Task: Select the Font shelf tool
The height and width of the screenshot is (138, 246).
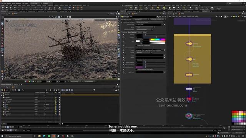Action: click(55, 8)
